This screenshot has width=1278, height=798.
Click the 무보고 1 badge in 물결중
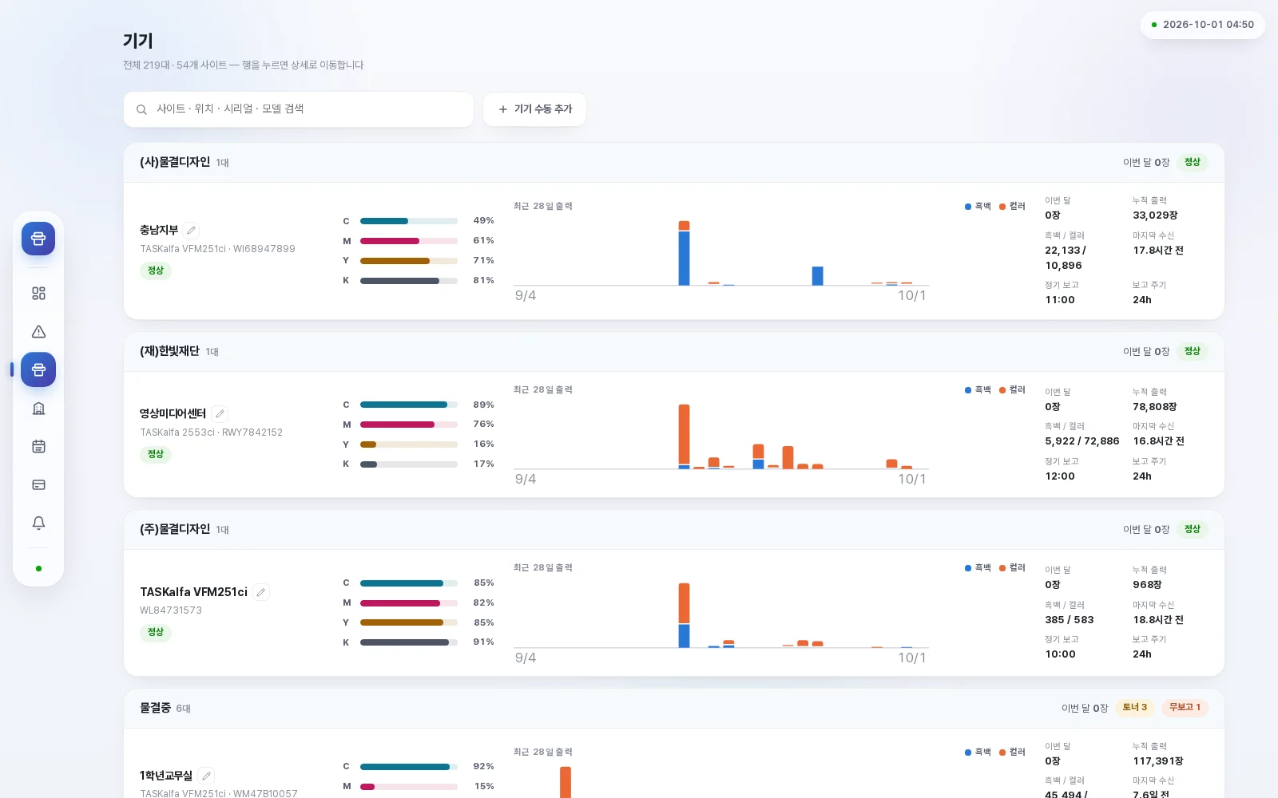coord(1185,708)
